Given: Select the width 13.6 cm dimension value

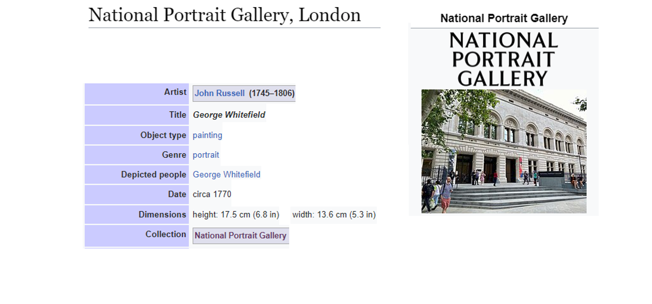Looking at the screenshot, I should click(x=334, y=215).
